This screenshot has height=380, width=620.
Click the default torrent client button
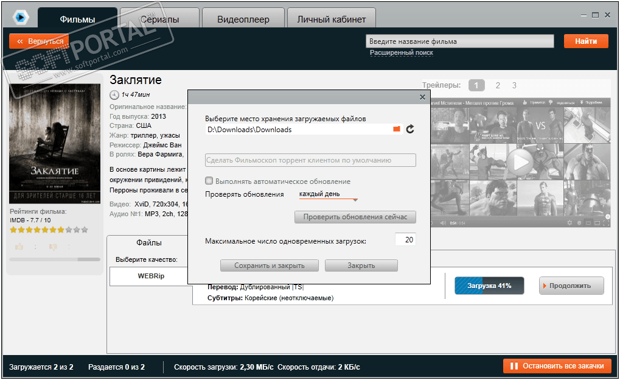310,160
